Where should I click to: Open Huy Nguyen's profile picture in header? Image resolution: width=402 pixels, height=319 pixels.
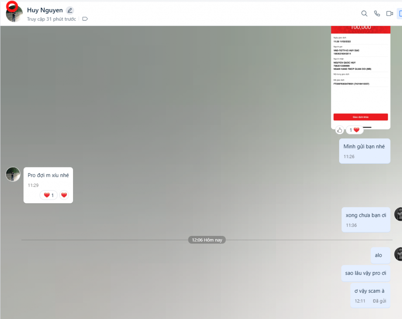(15, 14)
